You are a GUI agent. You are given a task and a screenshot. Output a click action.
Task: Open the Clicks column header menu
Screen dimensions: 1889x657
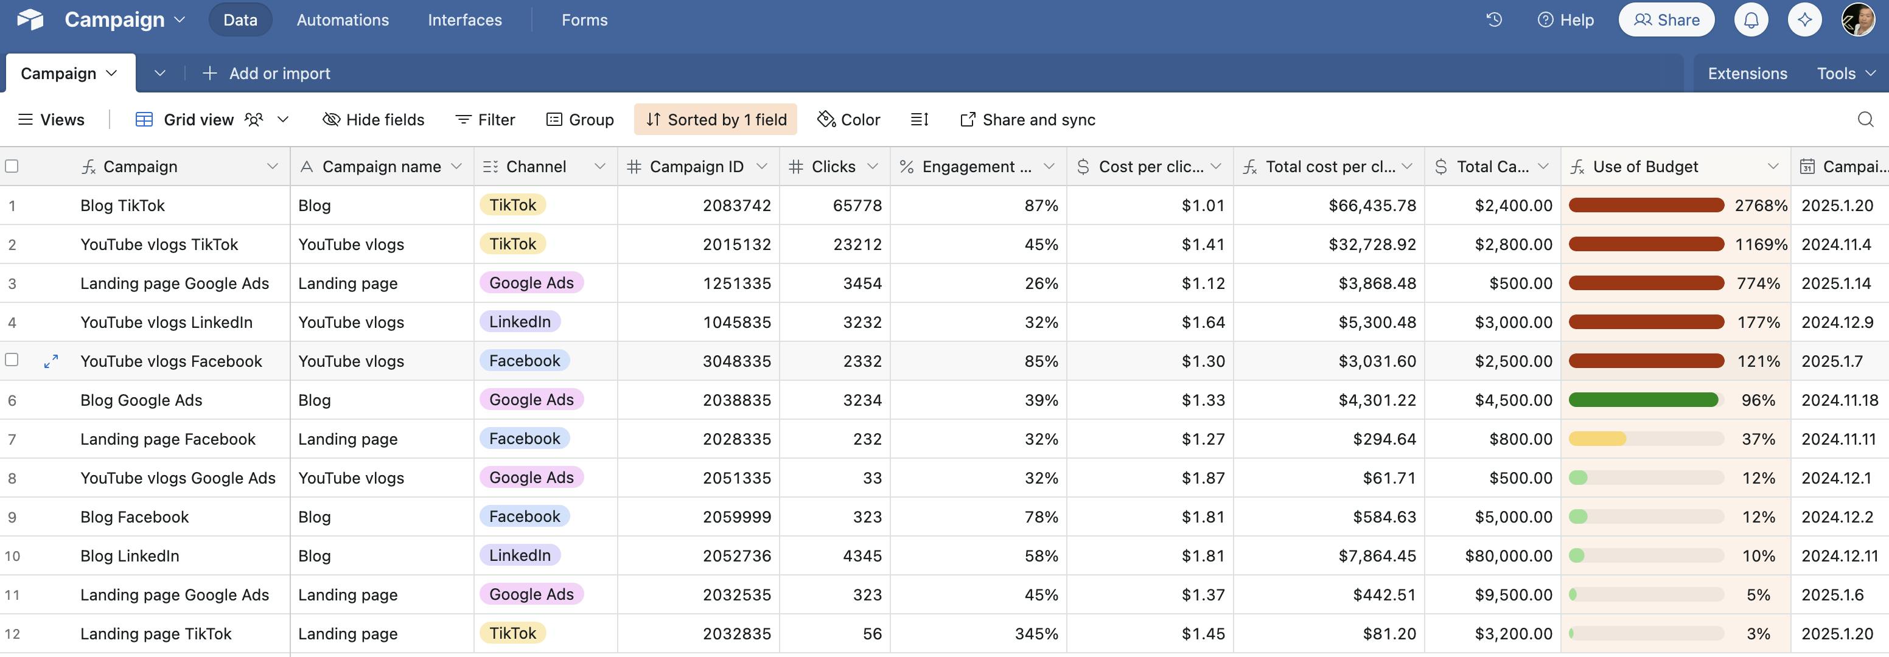tap(872, 167)
